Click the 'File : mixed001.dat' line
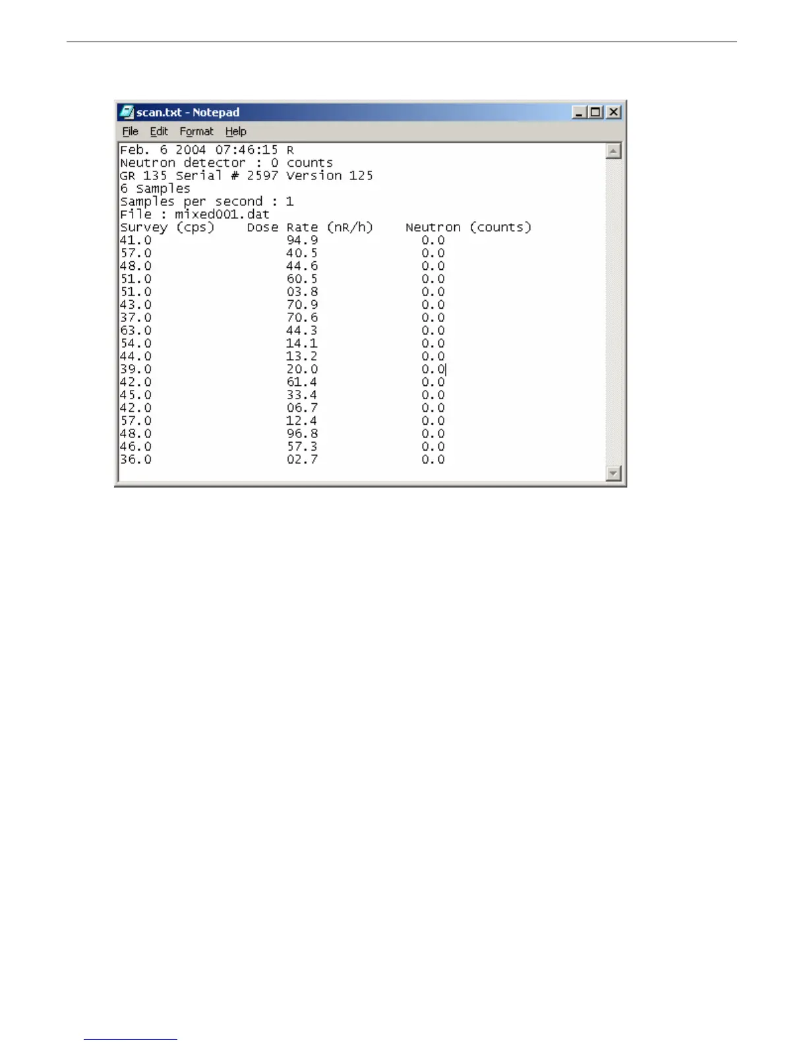807x1045 pixels. 194,214
